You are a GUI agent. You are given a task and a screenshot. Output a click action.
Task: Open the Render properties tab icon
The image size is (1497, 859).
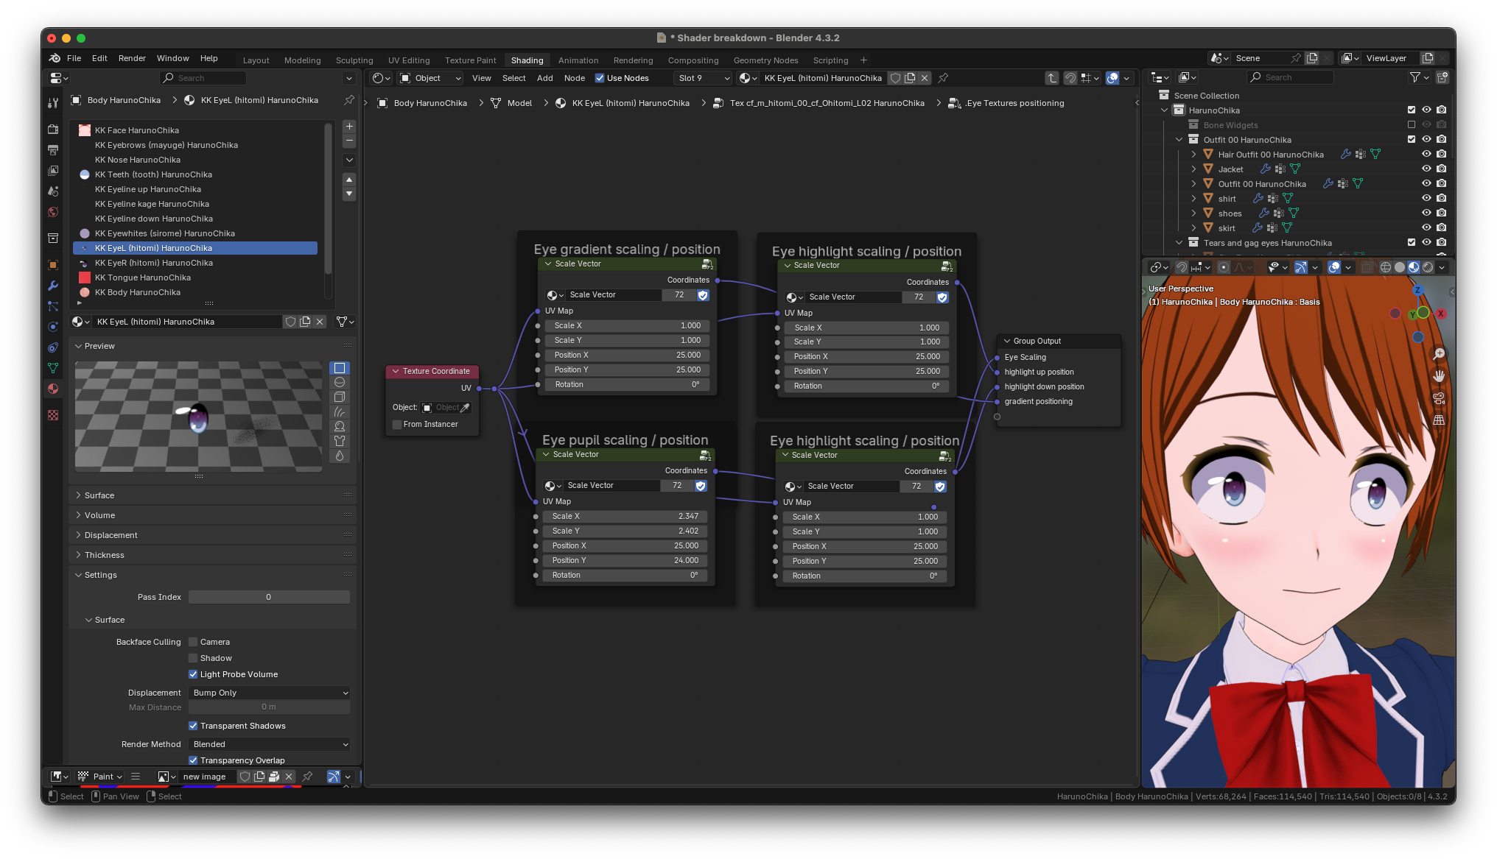[53, 129]
